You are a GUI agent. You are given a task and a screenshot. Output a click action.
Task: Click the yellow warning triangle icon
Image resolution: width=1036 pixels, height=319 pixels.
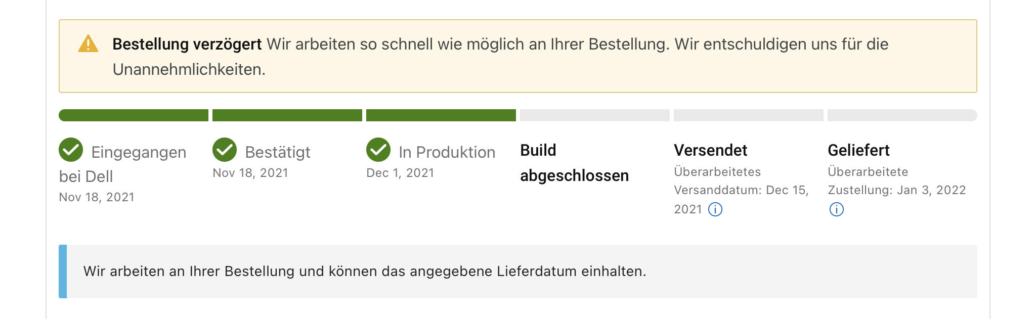[88, 44]
